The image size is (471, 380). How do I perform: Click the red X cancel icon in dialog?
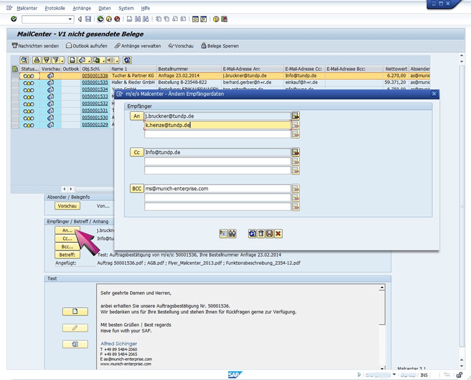tap(278, 234)
